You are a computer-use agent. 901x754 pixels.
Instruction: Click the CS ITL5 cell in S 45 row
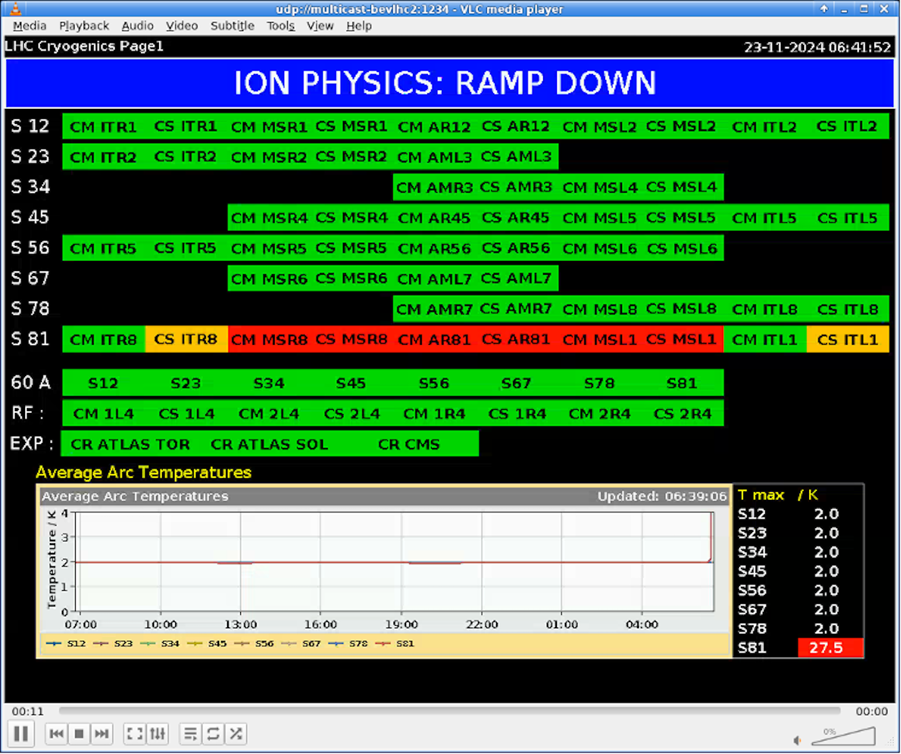[848, 218]
